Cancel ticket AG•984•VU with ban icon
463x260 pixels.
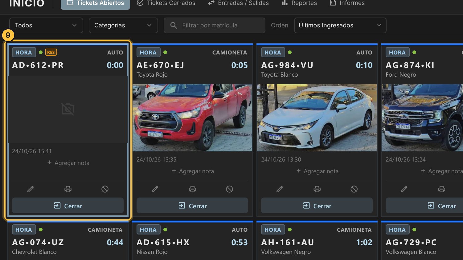click(354, 189)
